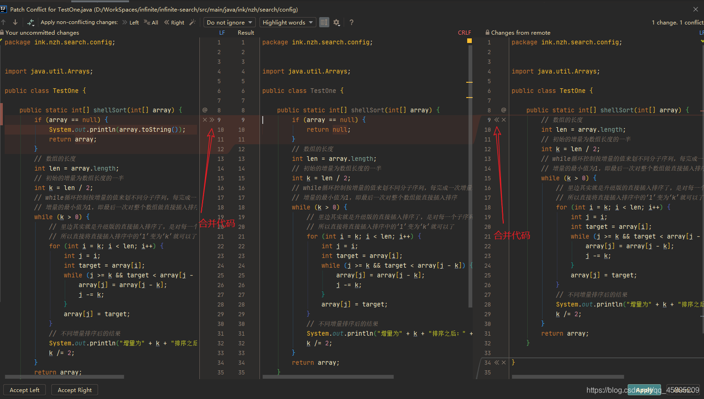This screenshot has width=704, height=399.
Task: Ignore the right change on line 34
Action: pyautogui.click(x=504, y=362)
